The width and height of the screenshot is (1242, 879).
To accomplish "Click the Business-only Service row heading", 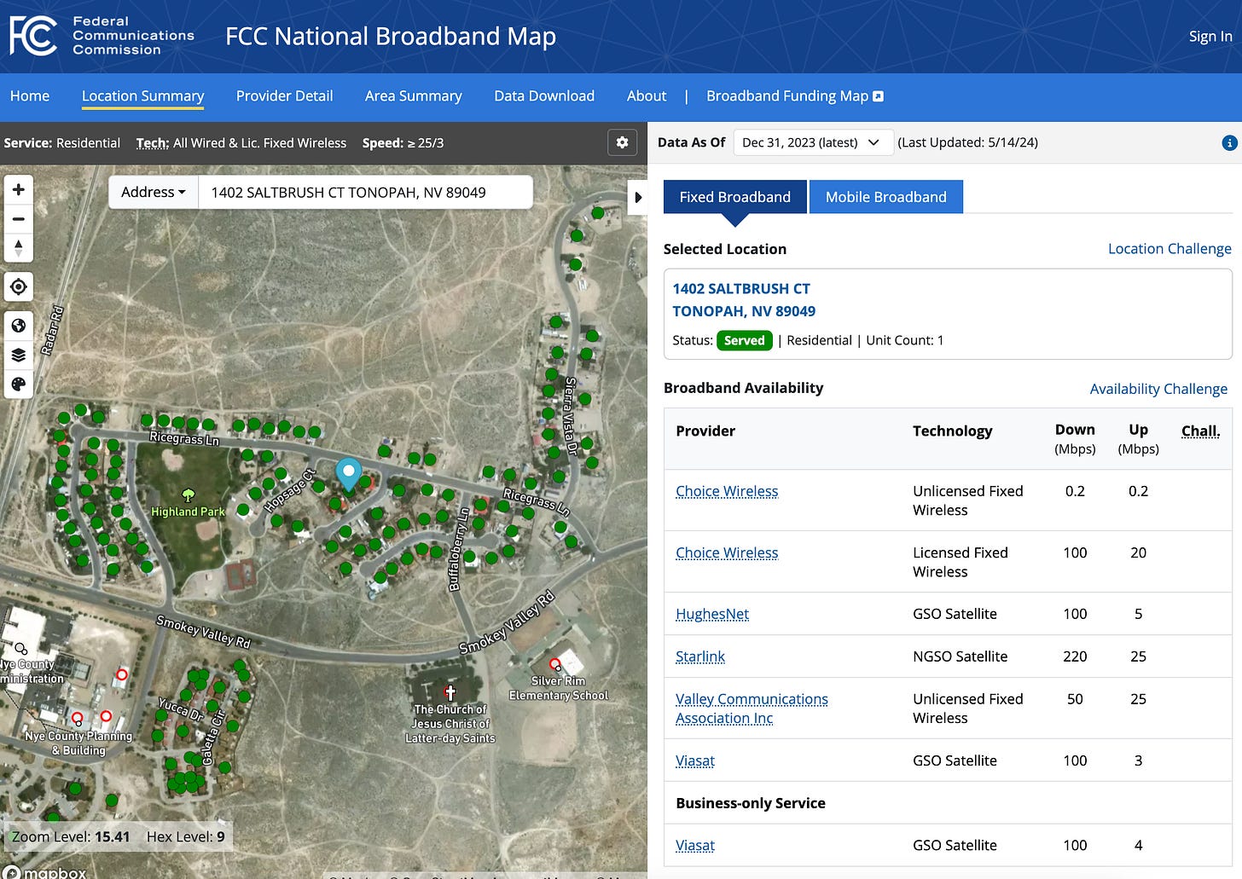I will click(x=751, y=803).
